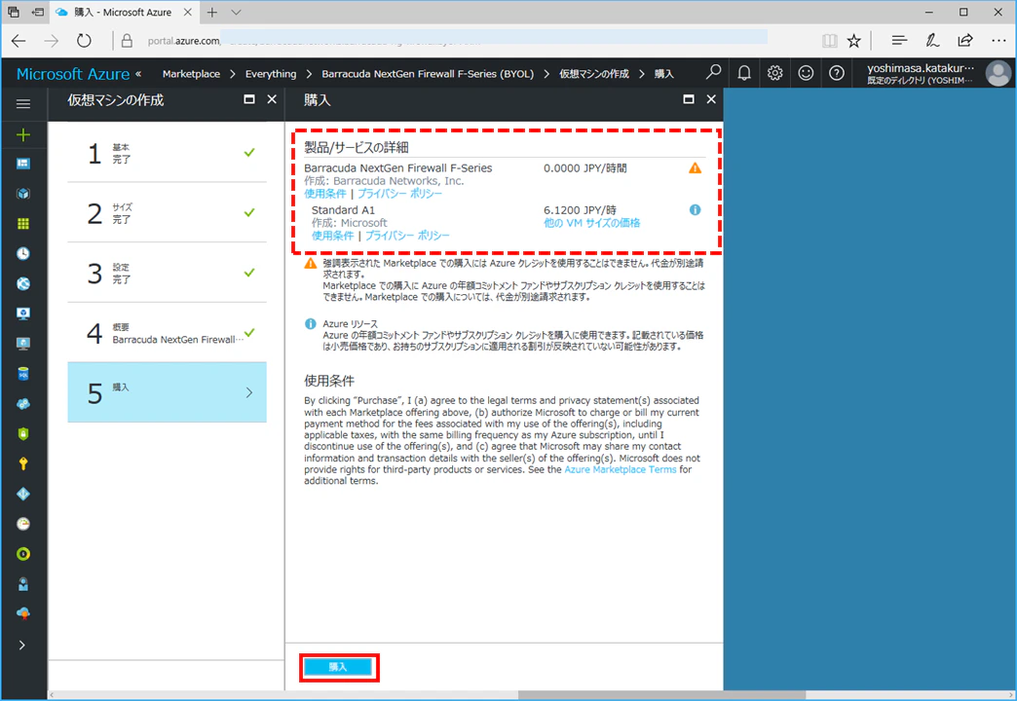Expand the sidebar with the bottom chevron

pos(22,645)
